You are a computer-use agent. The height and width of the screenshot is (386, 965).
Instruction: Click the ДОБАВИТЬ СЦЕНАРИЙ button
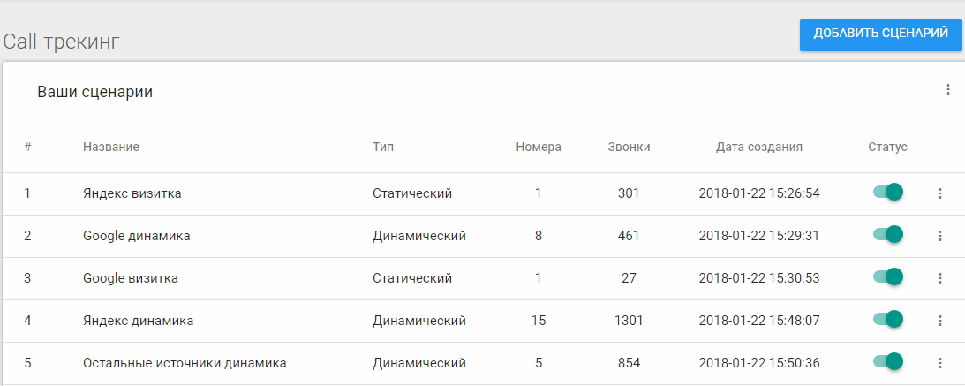click(x=881, y=34)
